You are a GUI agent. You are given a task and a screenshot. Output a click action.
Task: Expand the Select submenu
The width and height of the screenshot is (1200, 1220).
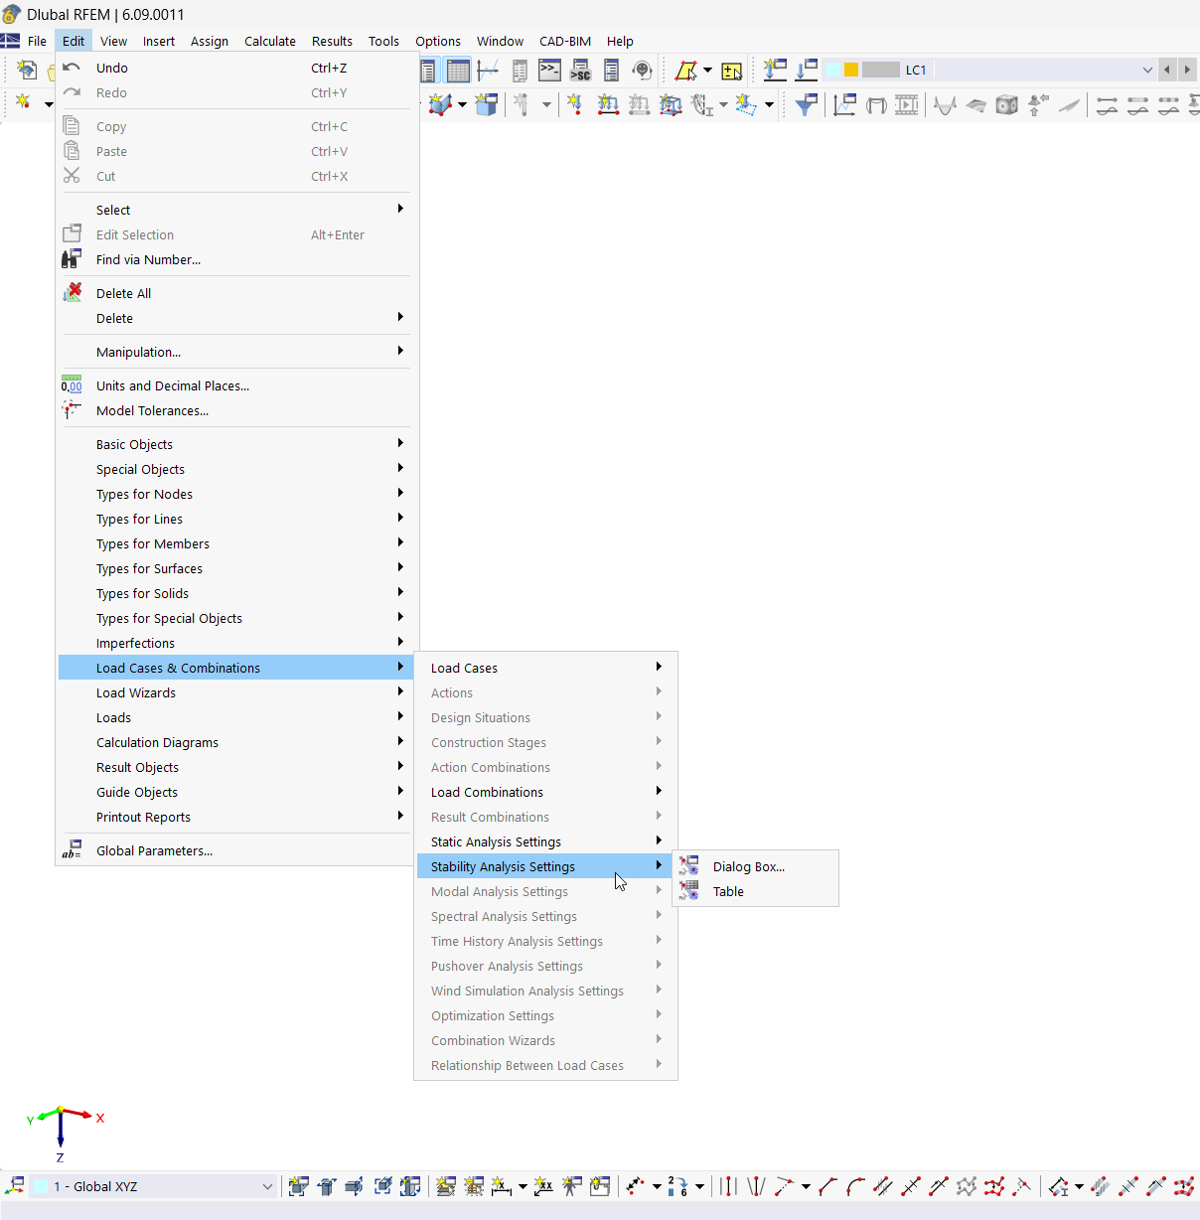click(x=236, y=210)
